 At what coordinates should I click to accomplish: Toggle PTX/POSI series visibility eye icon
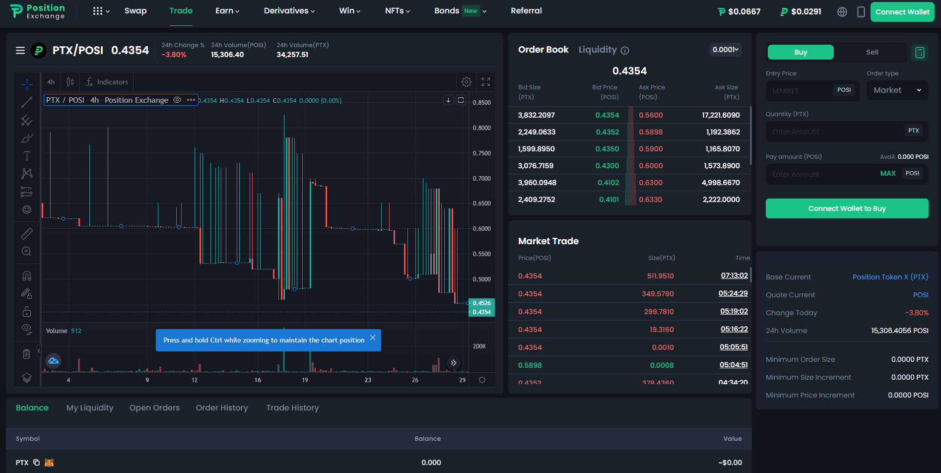coord(177,100)
